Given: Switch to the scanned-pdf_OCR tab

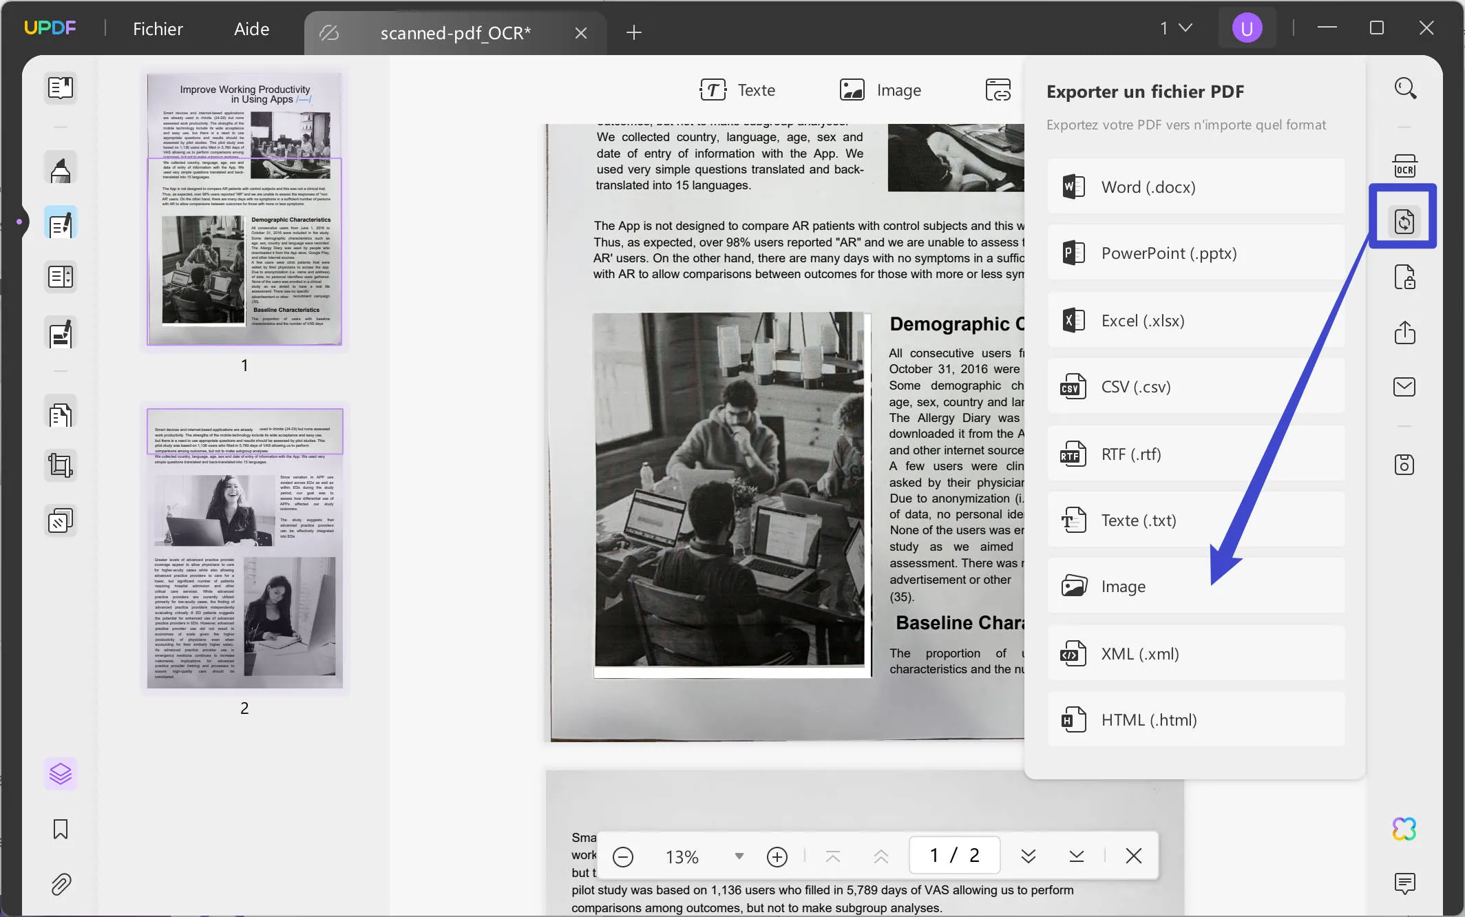Looking at the screenshot, I should [454, 32].
